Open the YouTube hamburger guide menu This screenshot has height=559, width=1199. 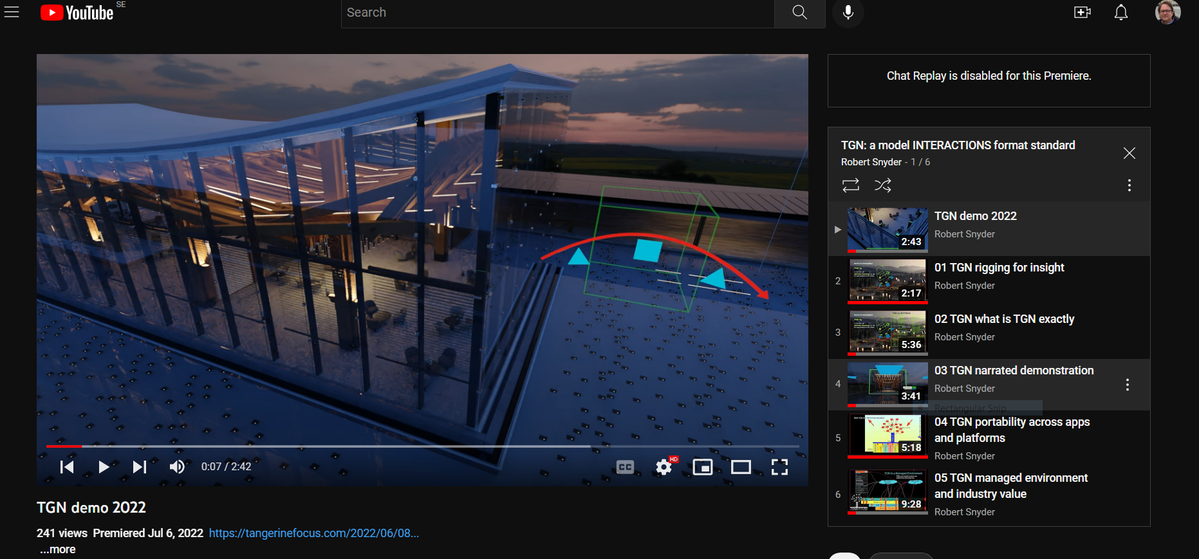click(x=12, y=12)
